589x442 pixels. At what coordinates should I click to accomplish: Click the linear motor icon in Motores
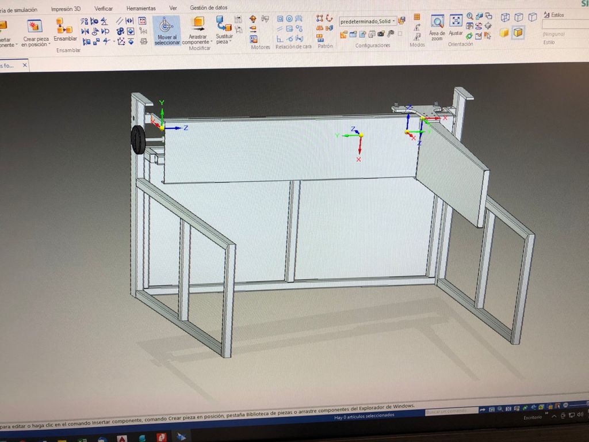pos(253,29)
